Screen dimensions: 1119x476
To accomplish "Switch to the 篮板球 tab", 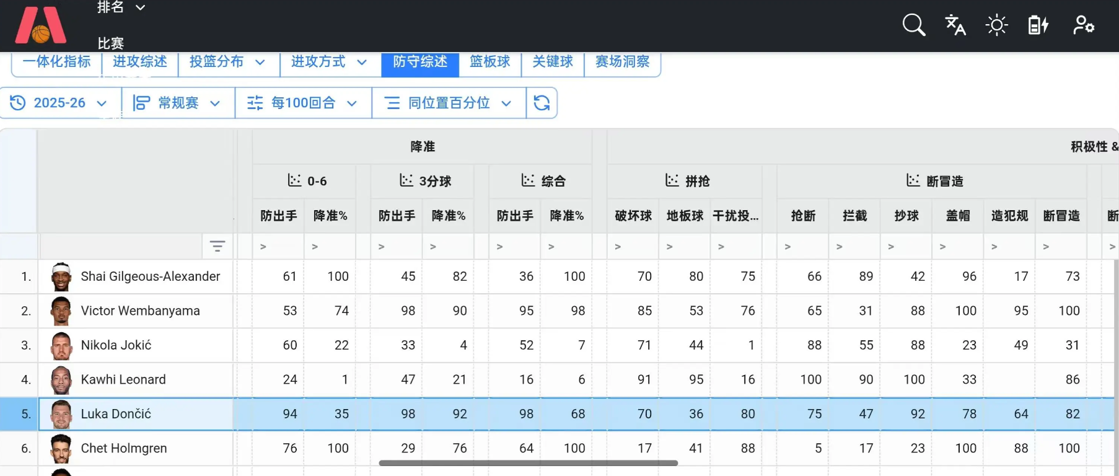I will coord(489,62).
